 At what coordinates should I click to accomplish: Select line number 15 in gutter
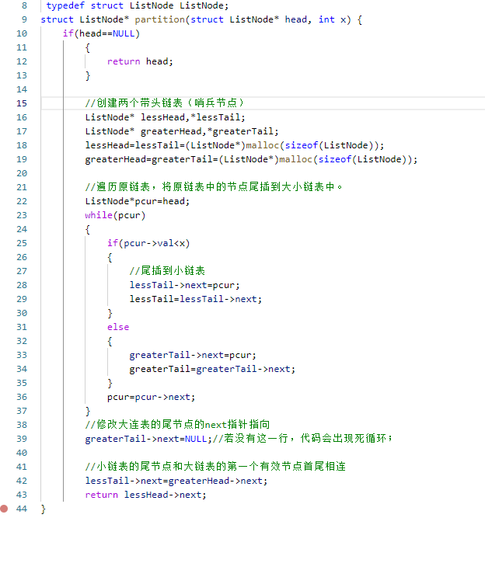coord(22,103)
